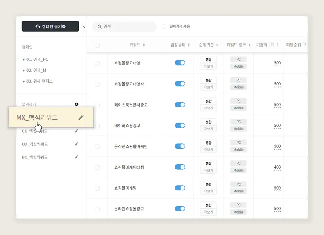The width and height of the screenshot is (324, 235).
Task: Click the pencil icon beside MX_핵심키워드
Action: click(x=81, y=117)
